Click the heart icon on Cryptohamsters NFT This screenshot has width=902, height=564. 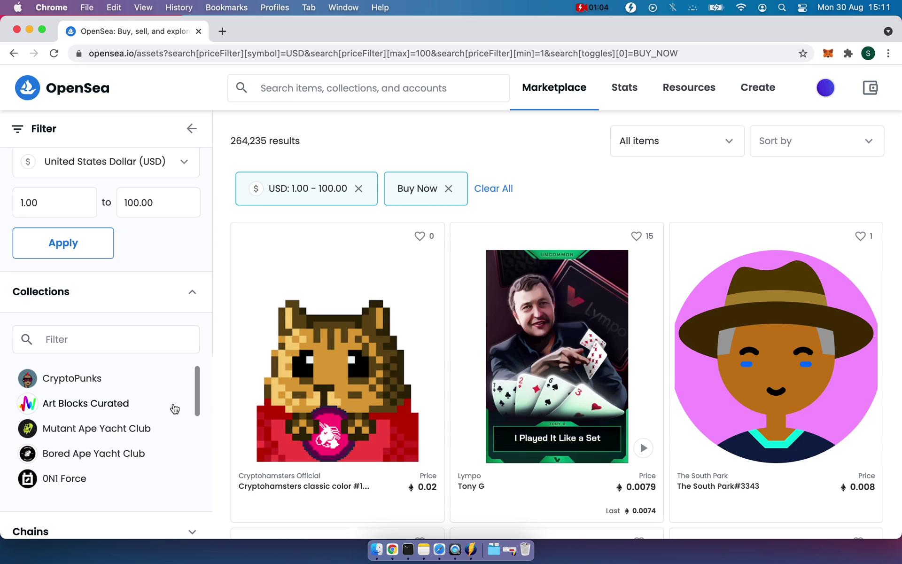pos(420,236)
